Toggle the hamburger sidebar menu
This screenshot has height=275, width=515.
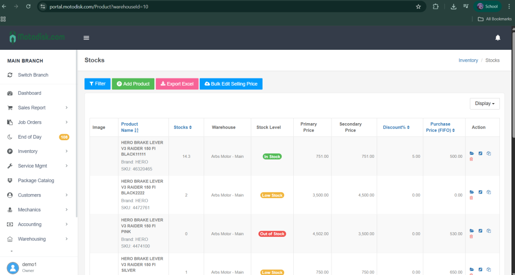coord(87,38)
